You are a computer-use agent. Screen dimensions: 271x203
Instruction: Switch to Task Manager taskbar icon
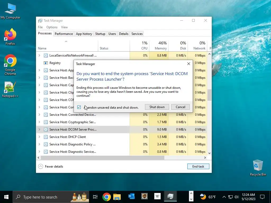[x=170, y=196]
